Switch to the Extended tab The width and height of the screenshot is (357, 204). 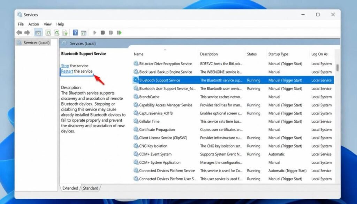point(70,188)
